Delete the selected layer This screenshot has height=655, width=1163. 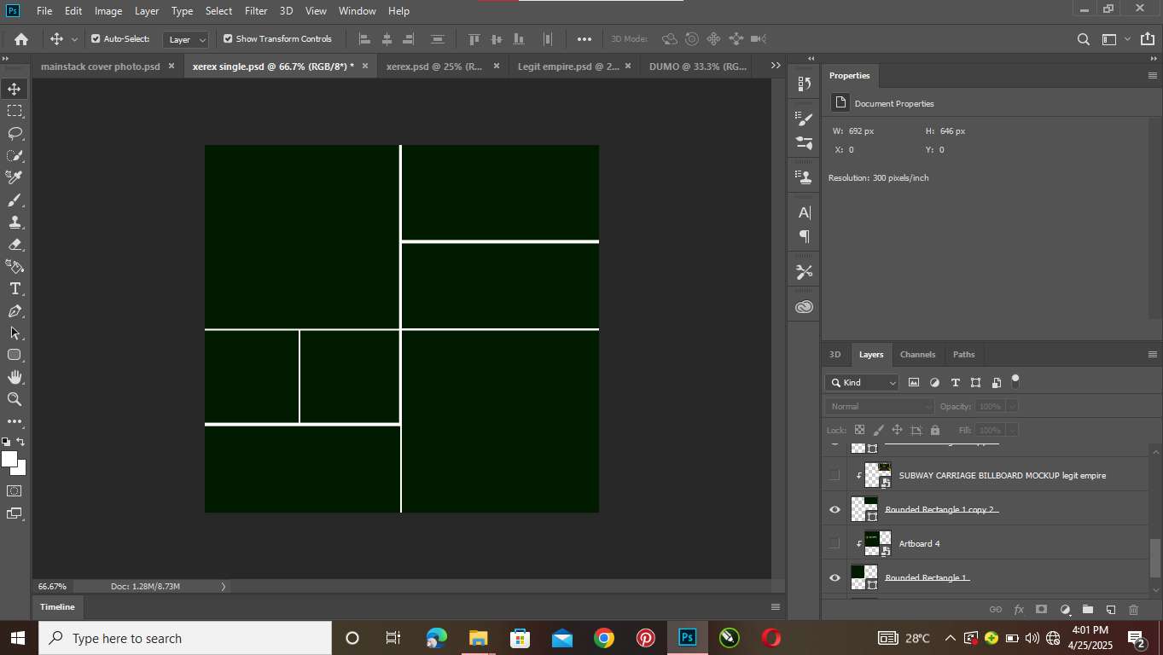tap(1134, 610)
